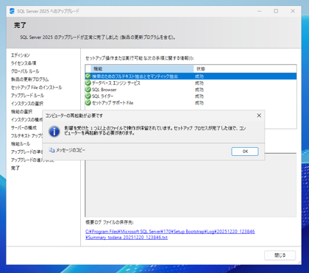Click the 閉じる button at bottom right
Screen dimensions: 309x273
click(x=280, y=255)
